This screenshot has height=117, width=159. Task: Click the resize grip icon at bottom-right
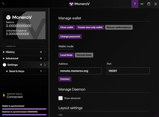157,115
